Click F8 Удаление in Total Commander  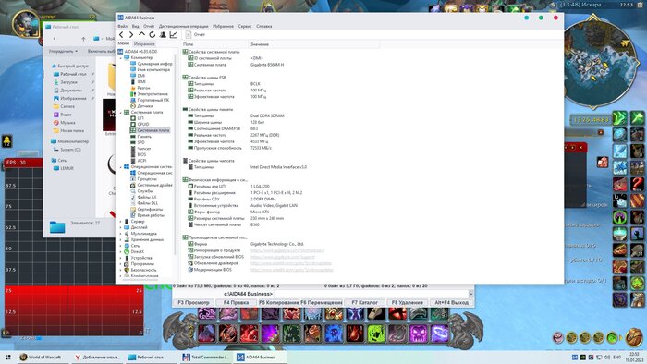click(408, 303)
